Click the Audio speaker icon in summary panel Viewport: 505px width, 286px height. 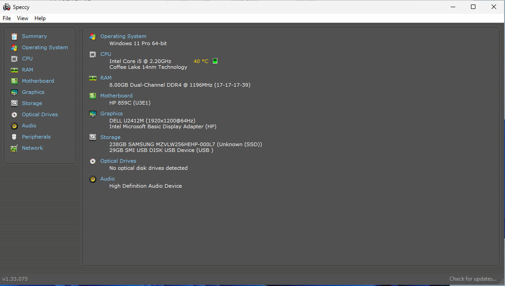(93, 179)
